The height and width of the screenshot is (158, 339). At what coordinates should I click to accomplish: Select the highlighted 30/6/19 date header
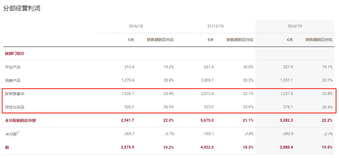pyautogui.click(x=295, y=26)
